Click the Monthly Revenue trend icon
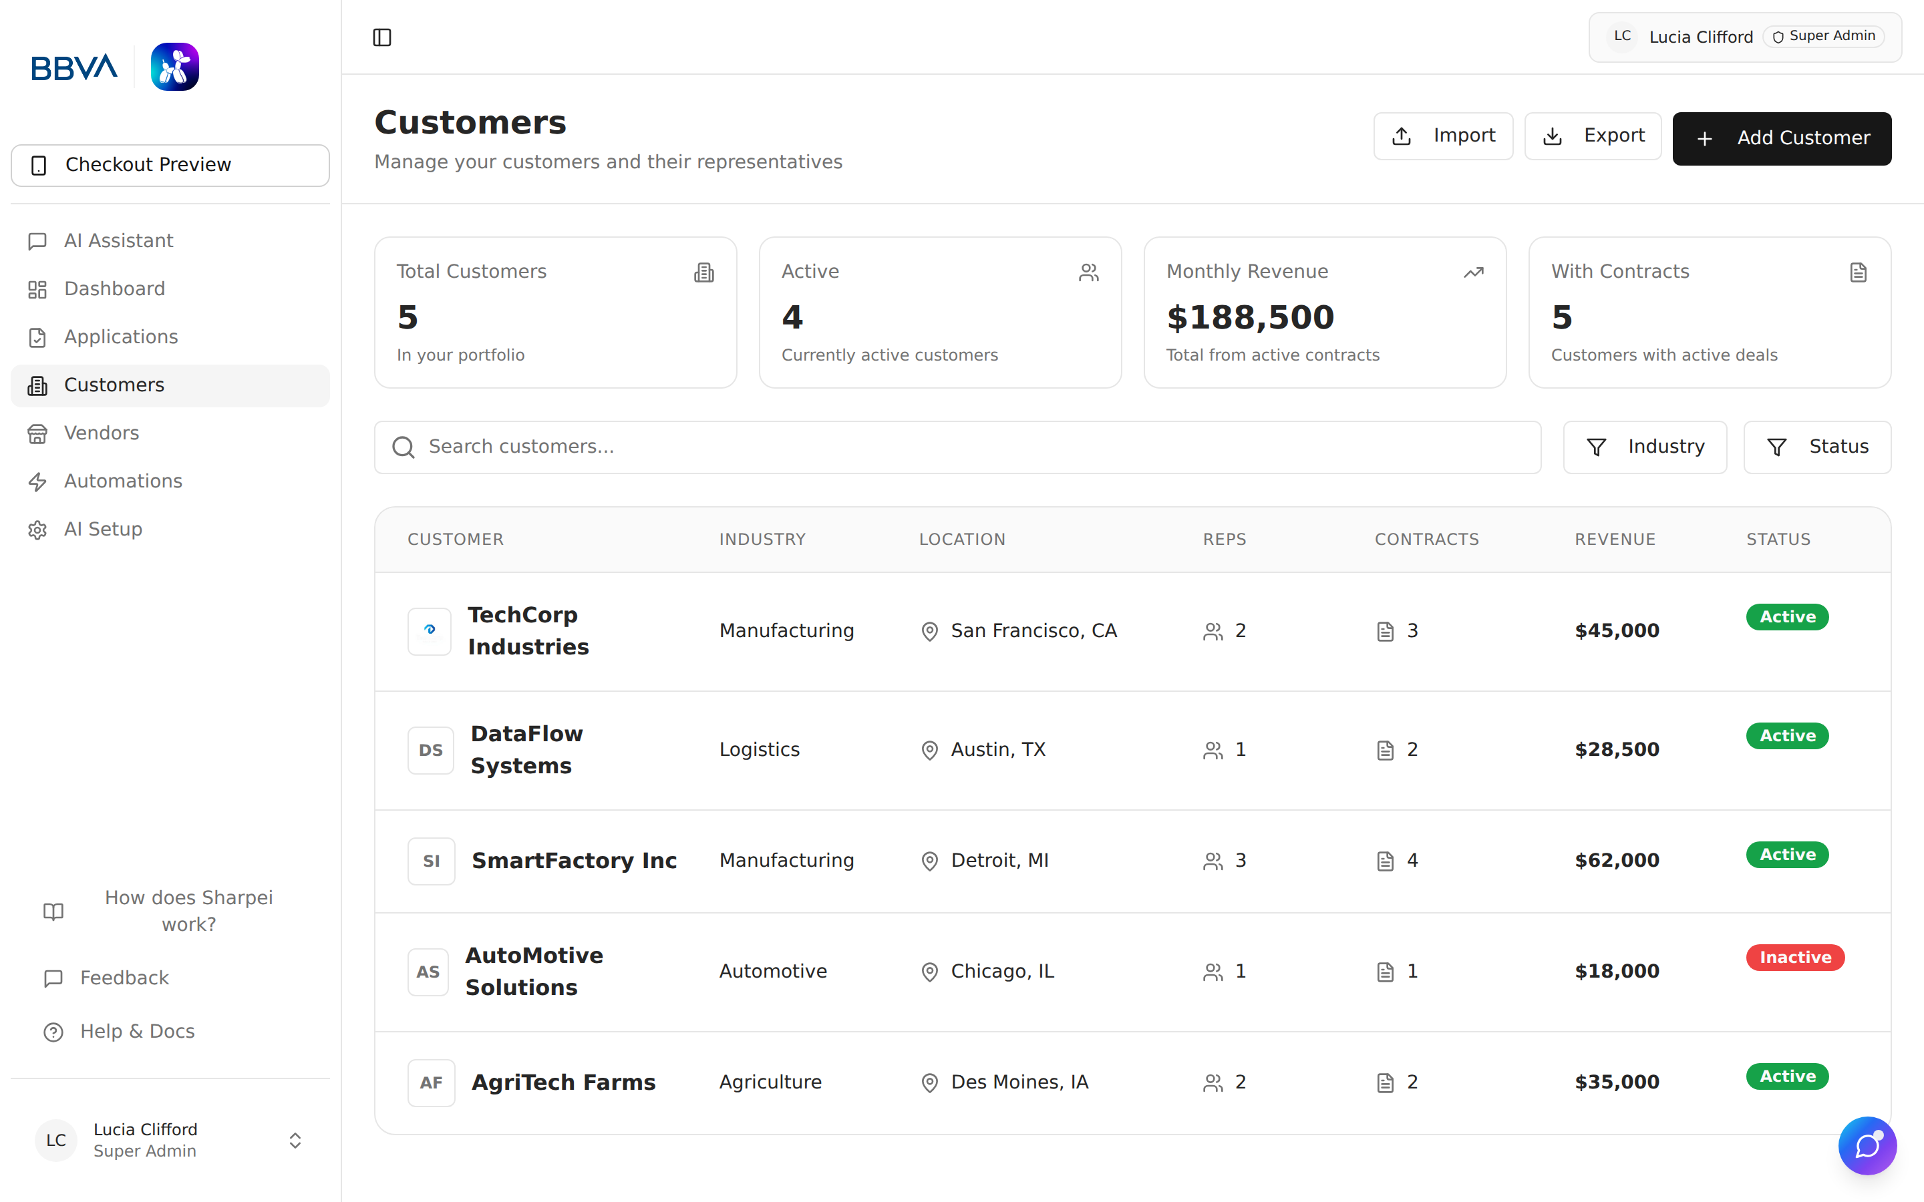This screenshot has height=1202, width=1924. click(x=1473, y=272)
